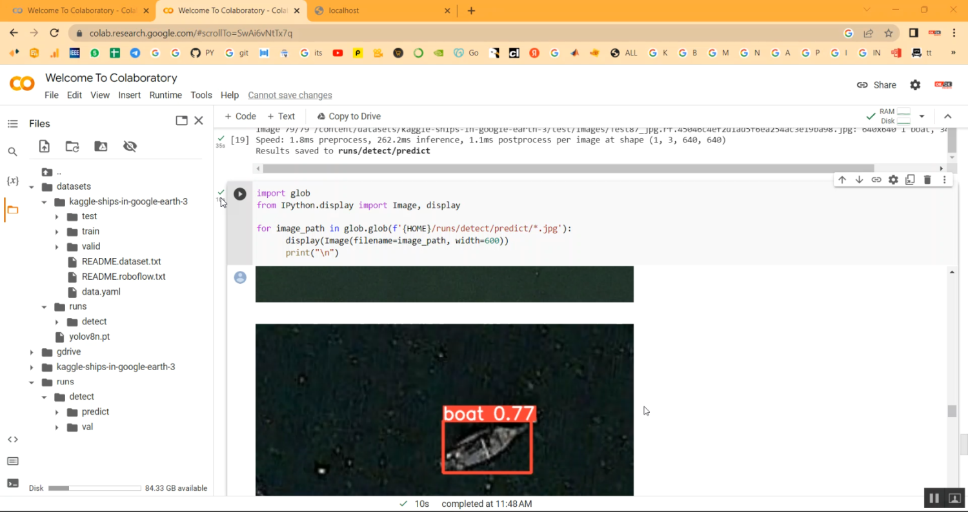Viewport: 968px width, 512px height.
Task: Open the Edit menu
Action: click(75, 95)
